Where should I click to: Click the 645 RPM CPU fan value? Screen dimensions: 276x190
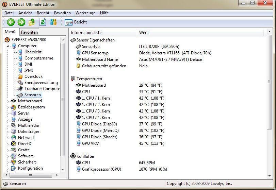[x=147, y=163]
